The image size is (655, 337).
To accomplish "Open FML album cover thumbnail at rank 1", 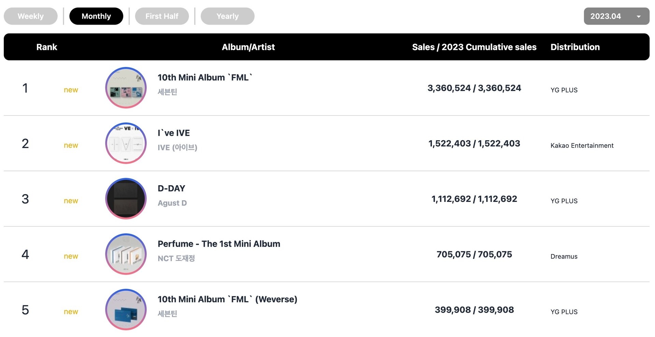I will pyautogui.click(x=126, y=88).
